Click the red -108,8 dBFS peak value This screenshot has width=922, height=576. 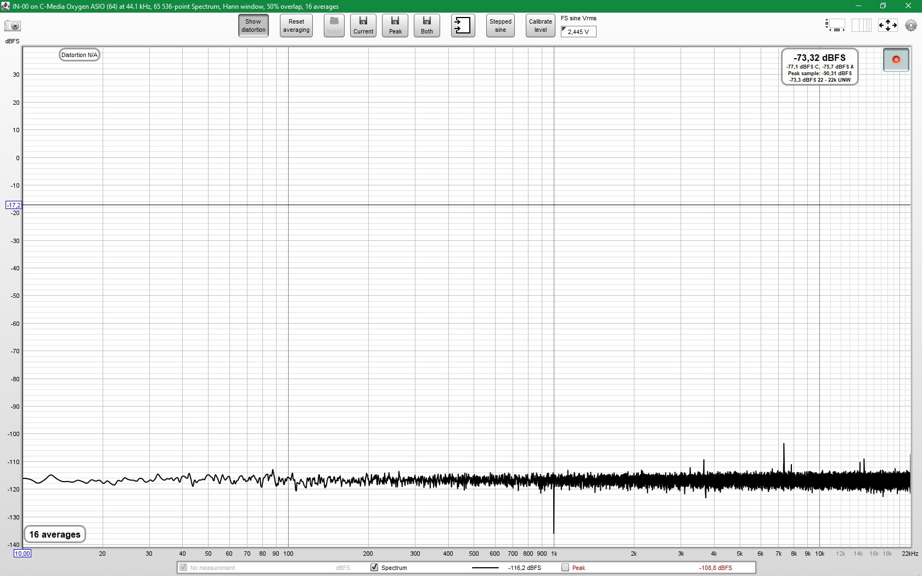pos(716,568)
